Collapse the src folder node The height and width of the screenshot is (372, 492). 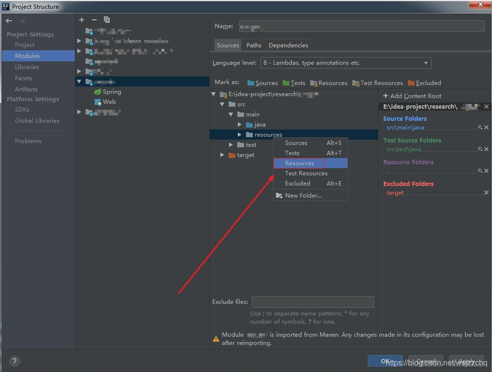(222, 104)
